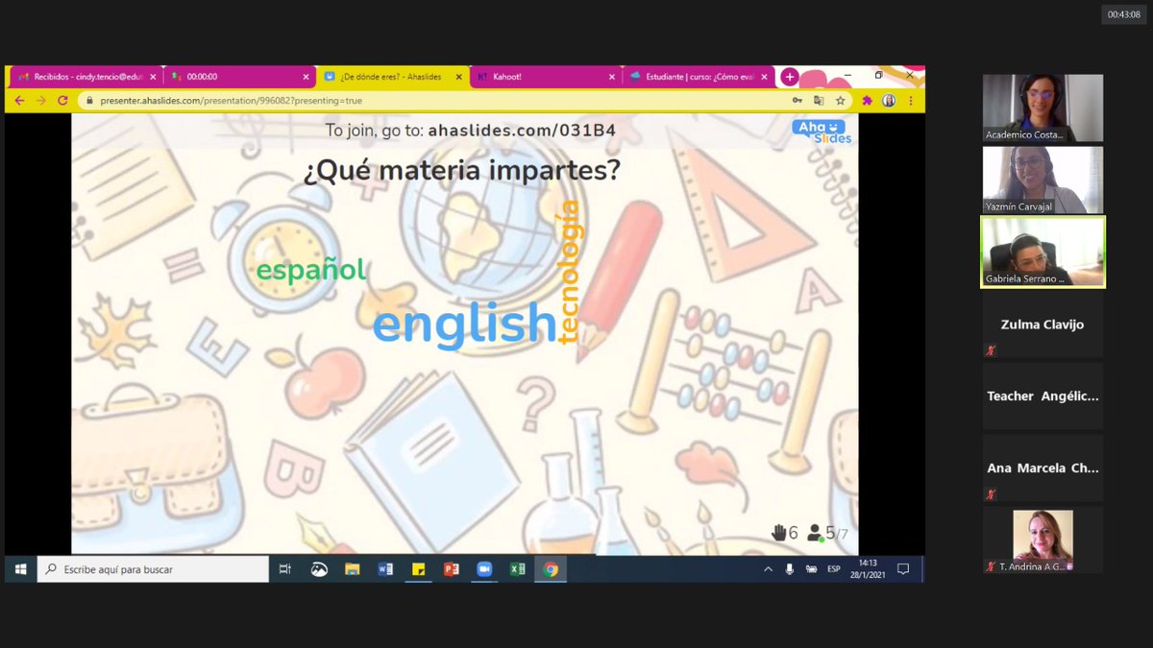Open Excel from taskbar
Screen dimensions: 1153x648
517,569
